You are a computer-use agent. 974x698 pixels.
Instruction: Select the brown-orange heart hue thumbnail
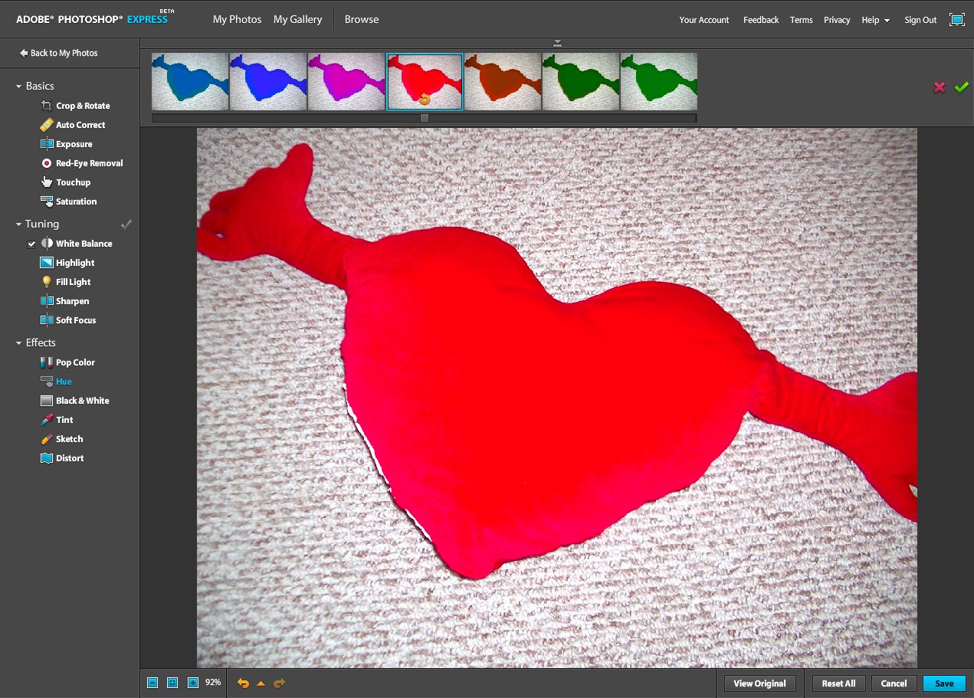pyautogui.click(x=503, y=81)
